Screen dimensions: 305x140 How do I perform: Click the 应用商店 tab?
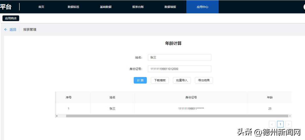11,18
